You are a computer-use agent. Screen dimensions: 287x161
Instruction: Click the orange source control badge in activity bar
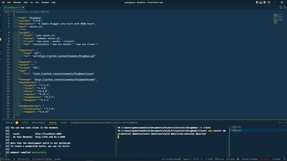click(x=0, y=39)
